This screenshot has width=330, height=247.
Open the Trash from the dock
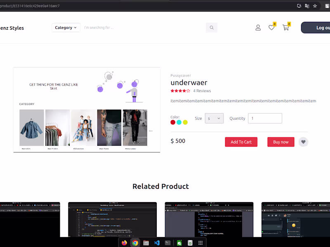[x=190, y=243]
